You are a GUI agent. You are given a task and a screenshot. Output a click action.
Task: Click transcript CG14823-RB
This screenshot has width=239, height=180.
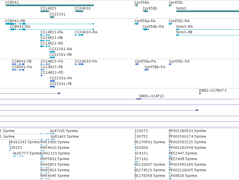[x=45, y=41]
